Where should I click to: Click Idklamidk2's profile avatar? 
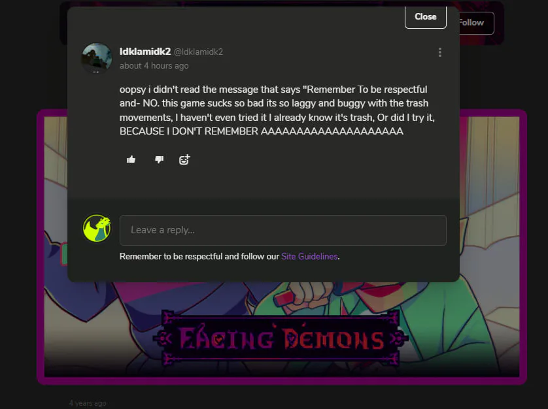click(x=97, y=58)
